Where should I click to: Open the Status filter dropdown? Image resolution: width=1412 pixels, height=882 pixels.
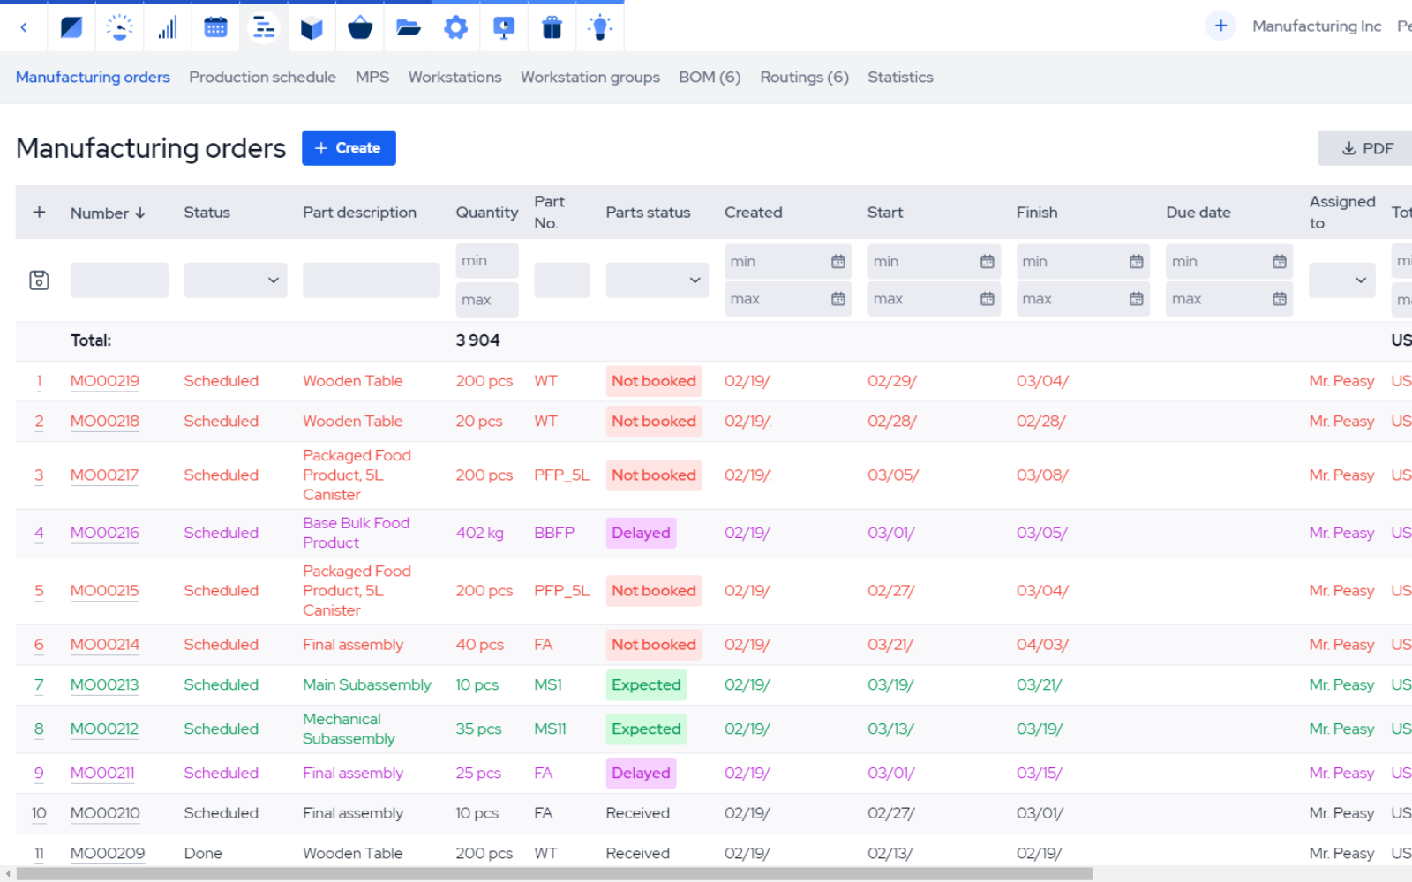tap(235, 280)
